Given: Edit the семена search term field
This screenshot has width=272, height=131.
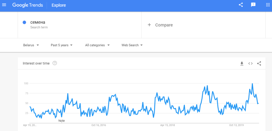Looking at the screenshot, I should [x=79, y=25].
